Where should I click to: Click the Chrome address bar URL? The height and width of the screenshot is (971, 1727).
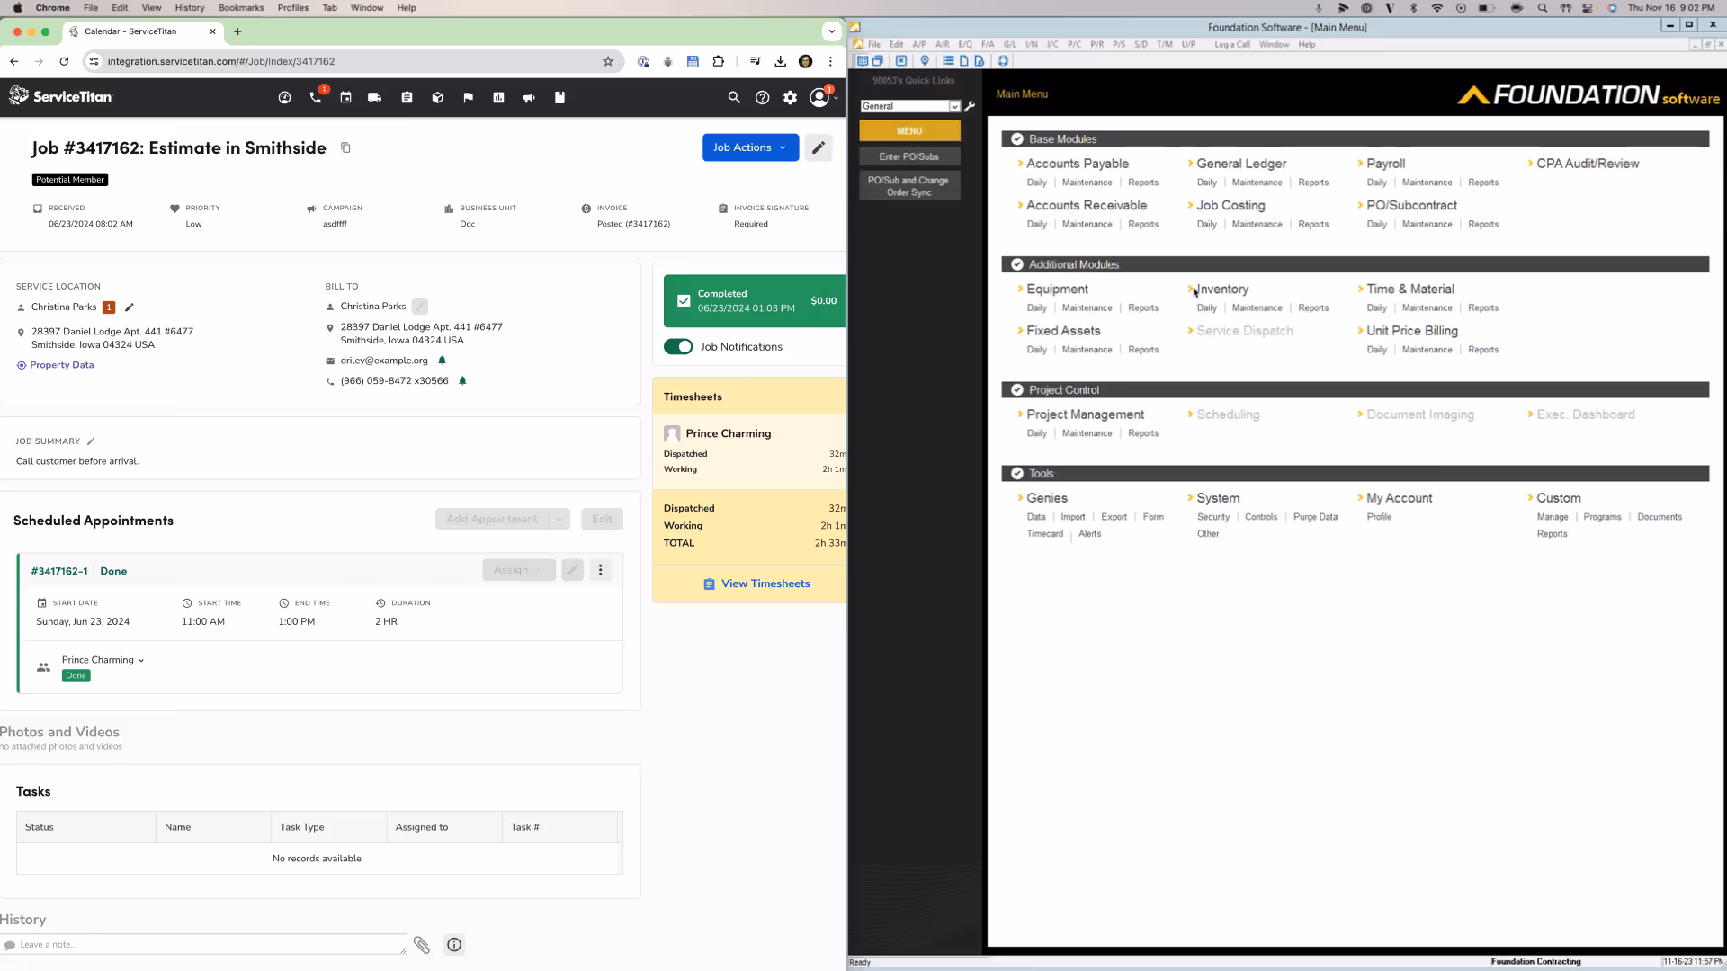(x=221, y=61)
